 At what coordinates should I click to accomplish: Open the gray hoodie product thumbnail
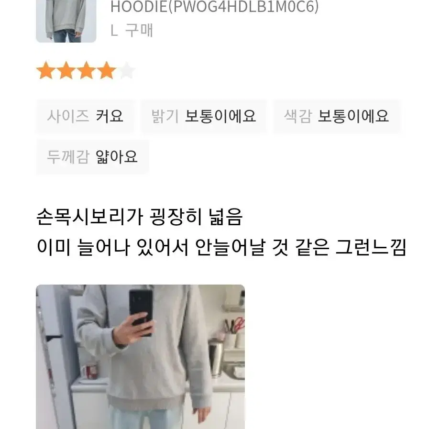tap(66, 21)
